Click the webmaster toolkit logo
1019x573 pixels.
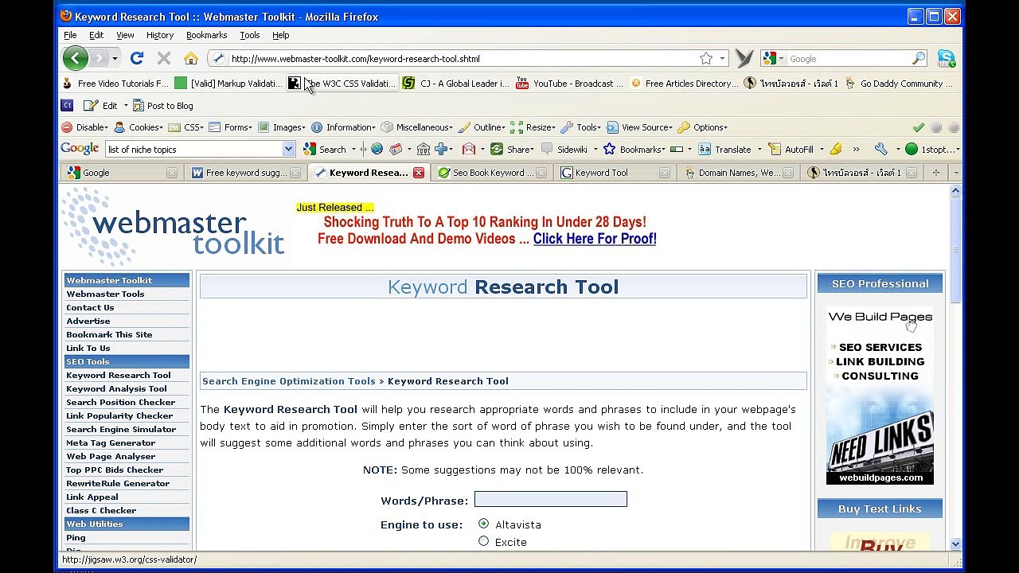[173, 228]
